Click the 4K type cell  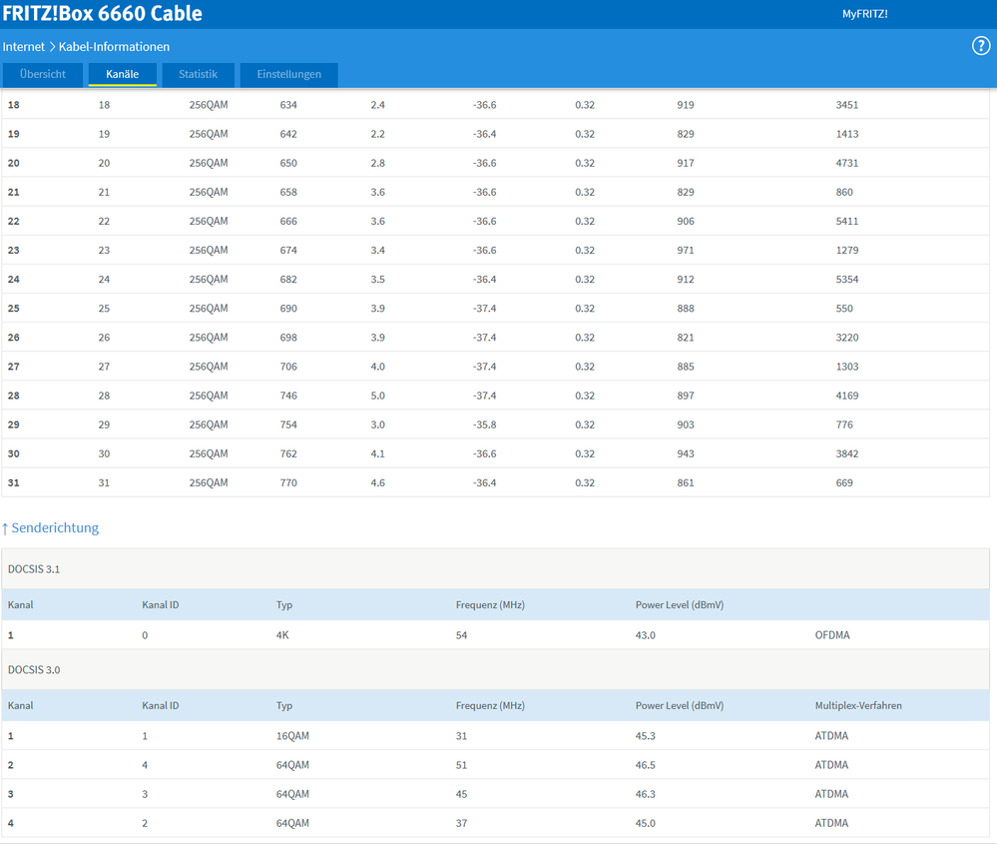click(x=282, y=635)
